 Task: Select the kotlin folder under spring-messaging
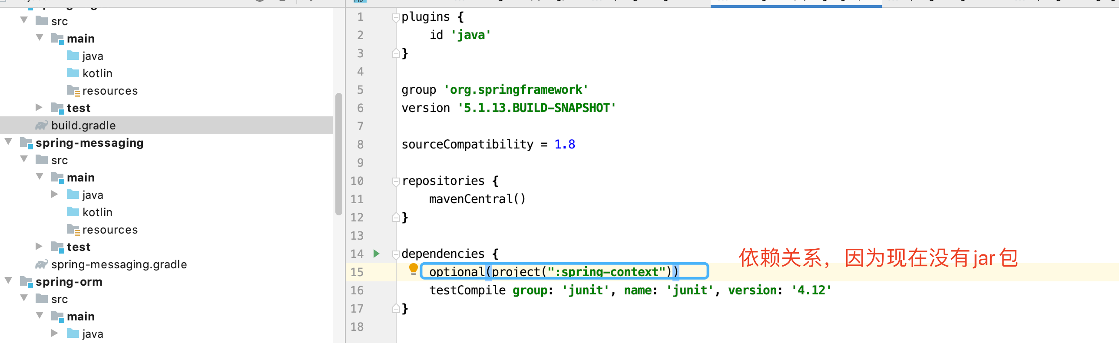[x=166, y=212]
